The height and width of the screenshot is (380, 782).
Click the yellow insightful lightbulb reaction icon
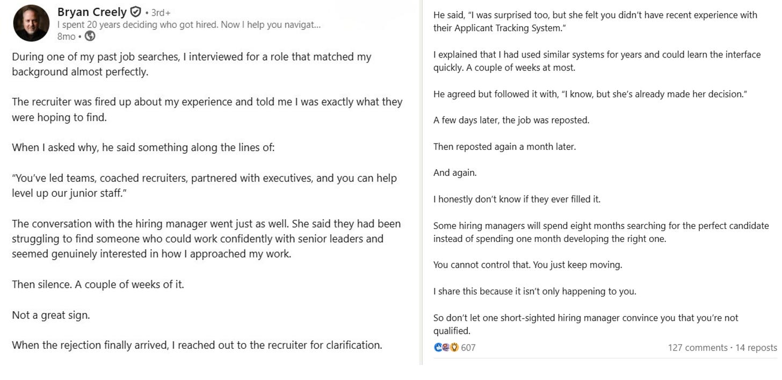point(454,348)
